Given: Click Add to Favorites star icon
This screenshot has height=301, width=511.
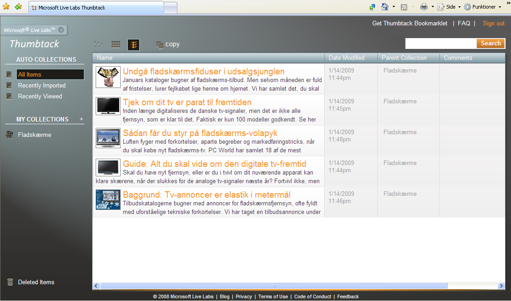Looking at the screenshot, I should 18,6.
